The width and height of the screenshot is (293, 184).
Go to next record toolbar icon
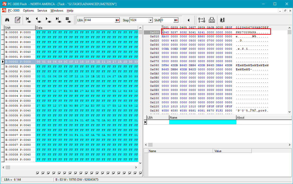click(48, 20)
